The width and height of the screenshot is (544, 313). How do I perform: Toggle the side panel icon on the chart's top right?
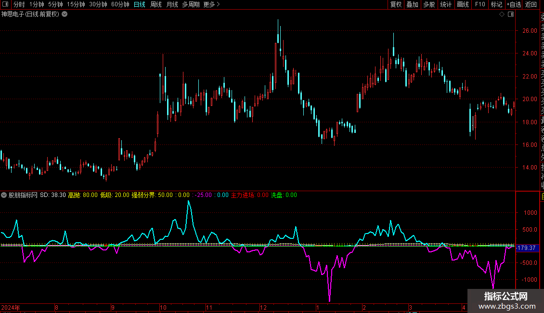(x=511, y=14)
